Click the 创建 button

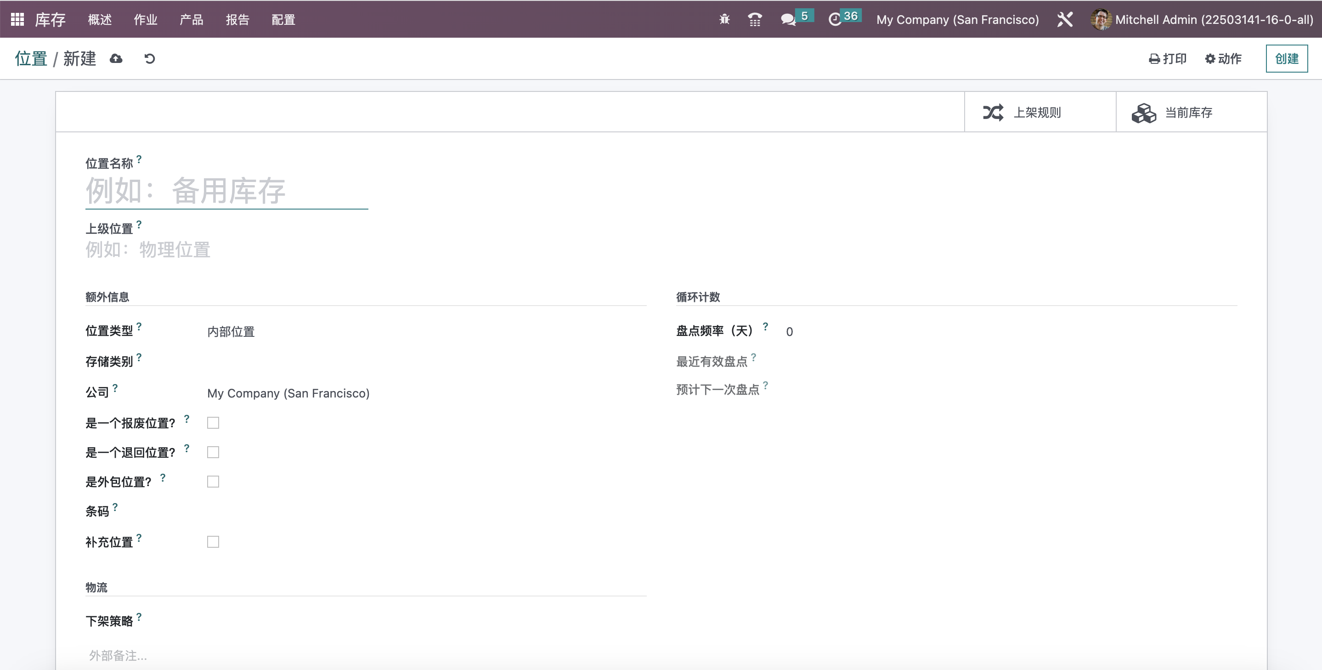[1286, 58]
